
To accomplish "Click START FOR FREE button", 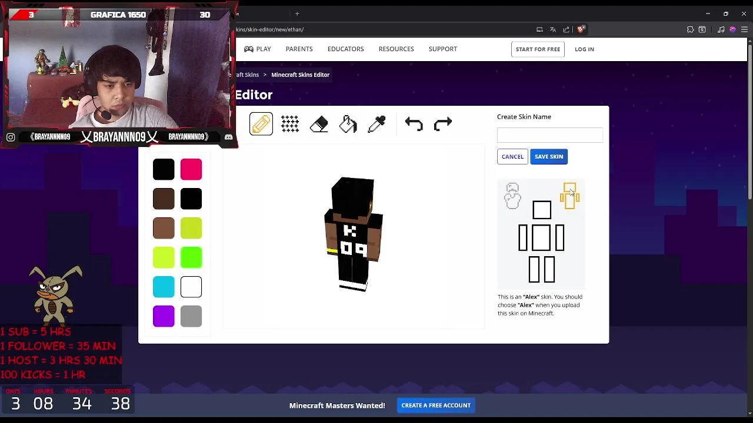I will coord(538,49).
